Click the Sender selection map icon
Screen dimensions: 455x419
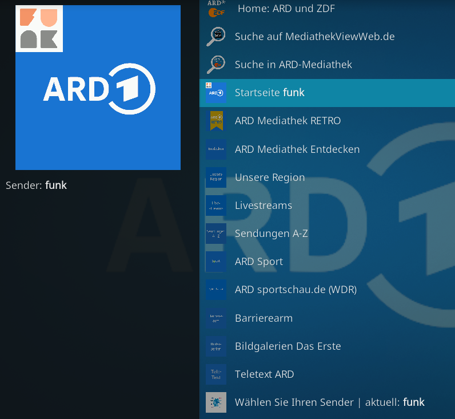click(216, 402)
